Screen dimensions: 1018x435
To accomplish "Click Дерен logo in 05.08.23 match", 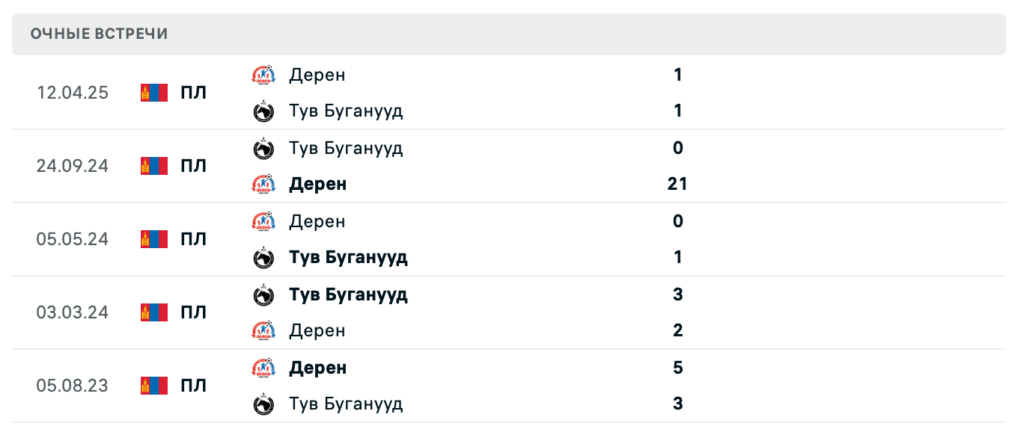I will (263, 368).
